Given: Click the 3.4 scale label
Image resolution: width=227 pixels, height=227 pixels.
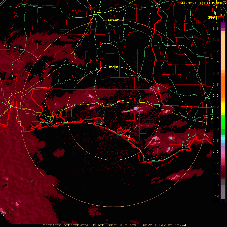Looking at the screenshot, I should pyautogui.click(x=216, y=118).
